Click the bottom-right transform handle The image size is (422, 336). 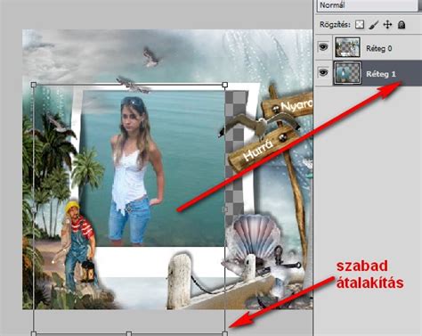[x=225, y=333]
